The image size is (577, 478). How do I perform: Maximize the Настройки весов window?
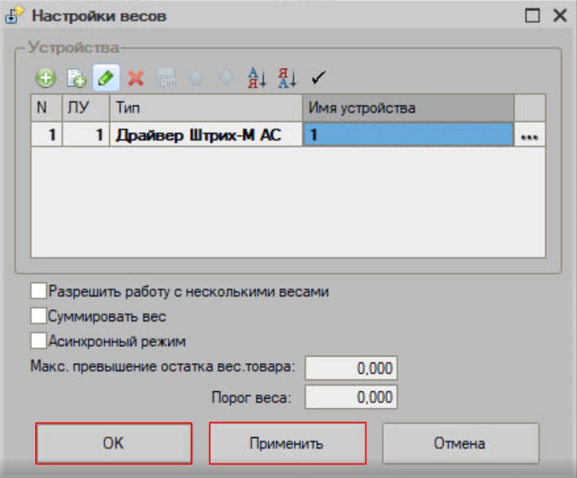click(532, 16)
